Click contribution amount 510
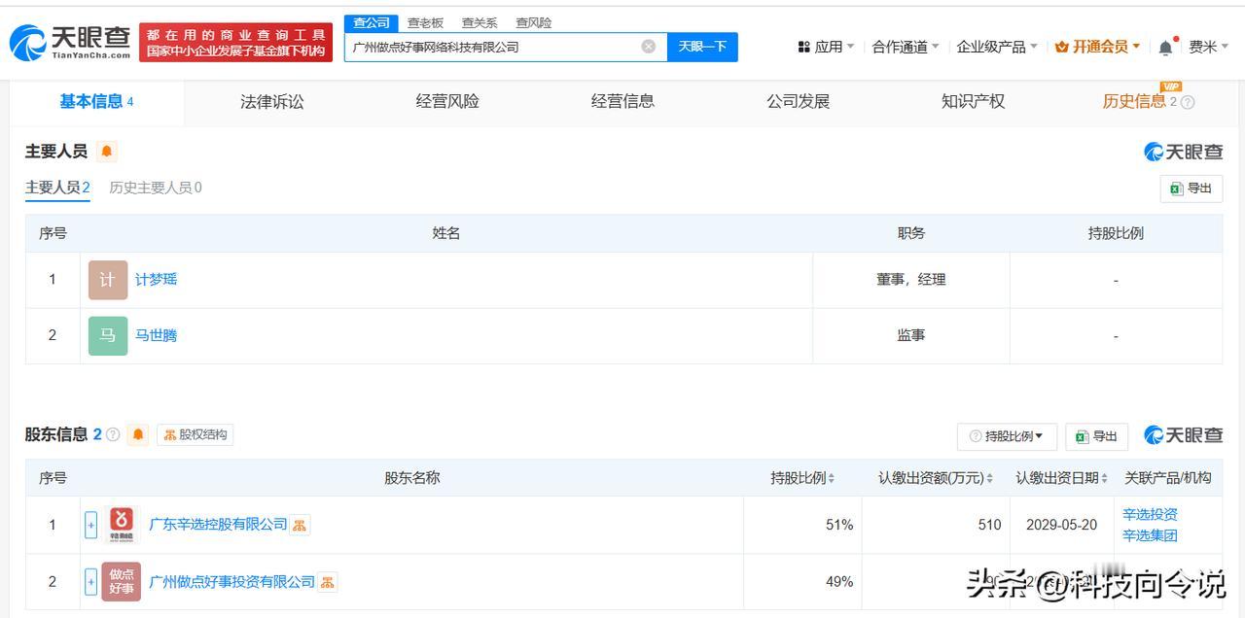 click(989, 525)
